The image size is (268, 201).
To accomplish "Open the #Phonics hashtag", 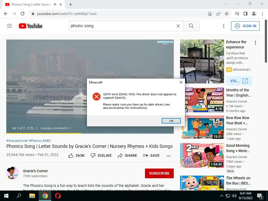I will click(x=36, y=141).
